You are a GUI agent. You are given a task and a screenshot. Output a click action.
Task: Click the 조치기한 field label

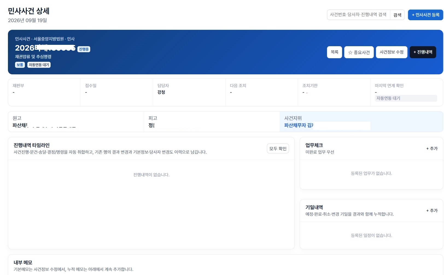point(310,86)
